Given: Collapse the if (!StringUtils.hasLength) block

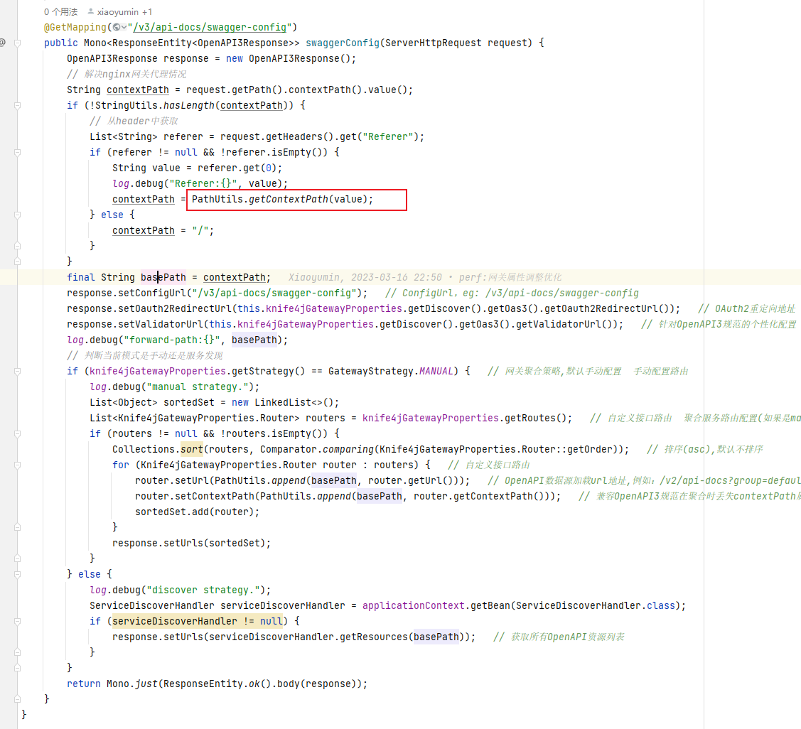Looking at the screenshot, I should (16, 105).
